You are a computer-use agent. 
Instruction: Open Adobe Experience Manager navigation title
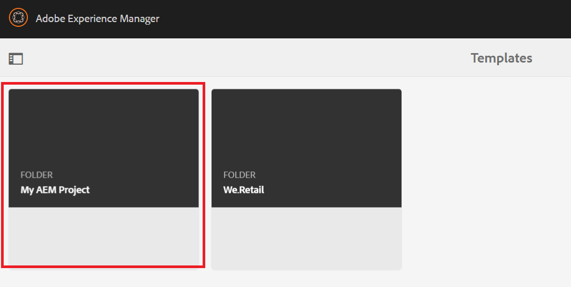click(x=97, y=18)
